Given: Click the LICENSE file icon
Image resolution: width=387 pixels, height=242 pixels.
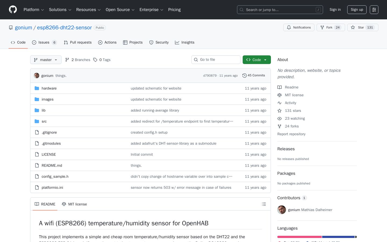Looking at the screenshot, I should 37,154.
